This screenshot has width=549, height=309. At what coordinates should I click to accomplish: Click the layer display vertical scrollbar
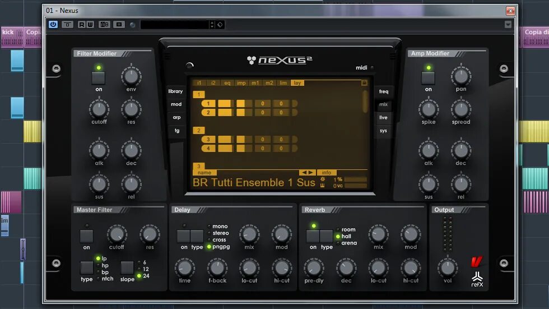(365, 102)
